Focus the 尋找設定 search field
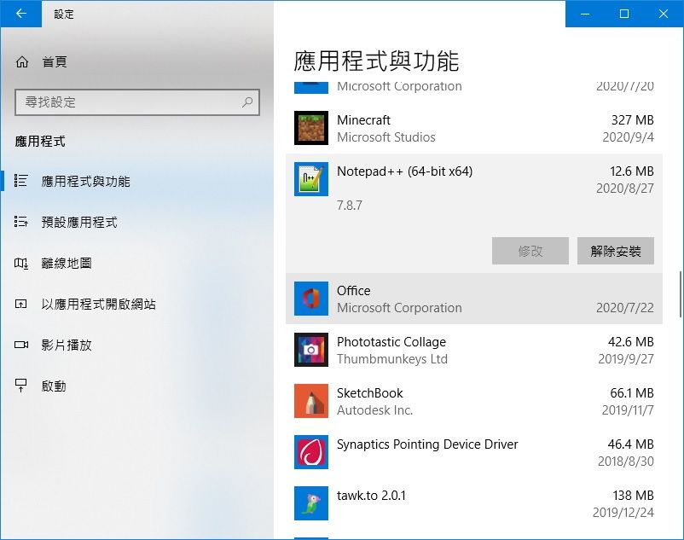Image resolution: width=684 pixels, height=540 pixels. (137, 102)
